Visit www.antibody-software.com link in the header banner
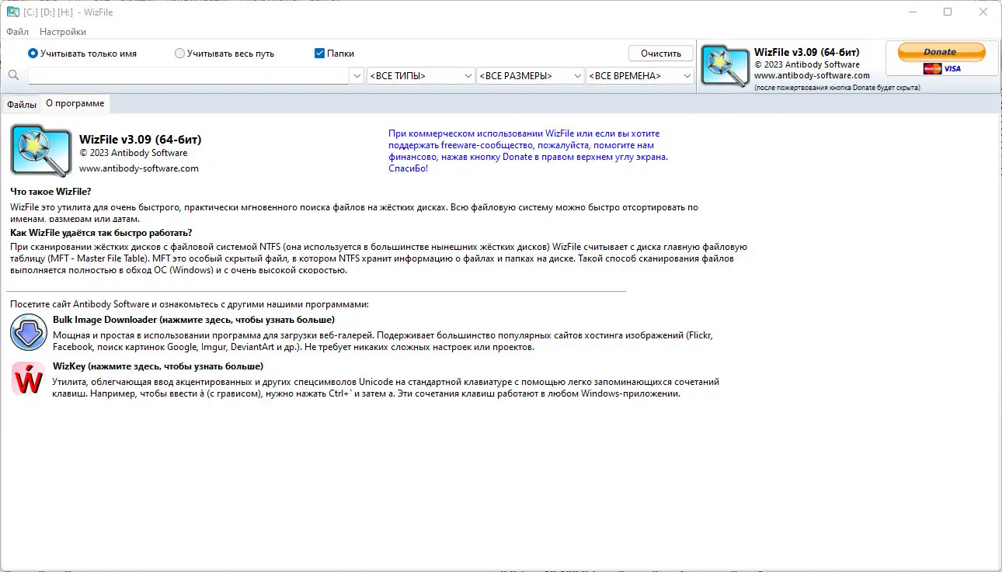This screenshot has width=1002, height=572. [x=812, y=75]
